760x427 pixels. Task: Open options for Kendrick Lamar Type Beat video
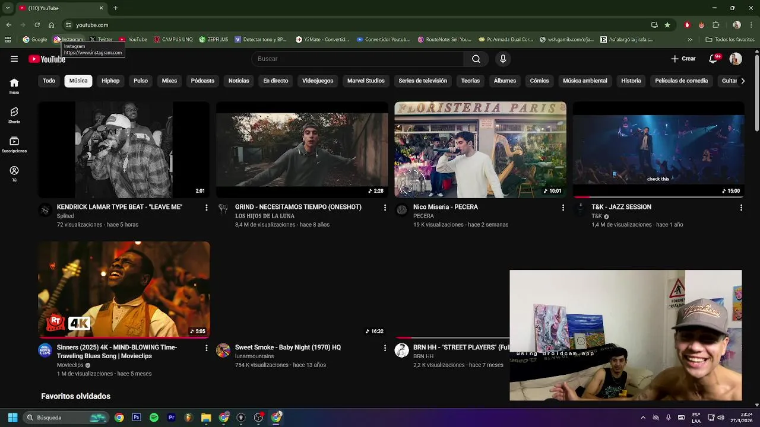click(206, 208)
